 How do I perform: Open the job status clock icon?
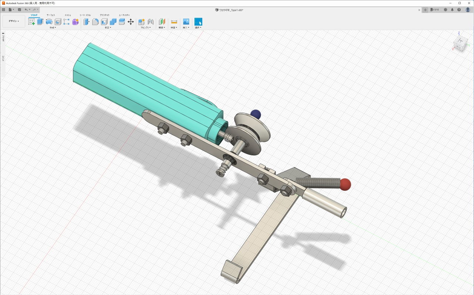(x=445, y=10)
